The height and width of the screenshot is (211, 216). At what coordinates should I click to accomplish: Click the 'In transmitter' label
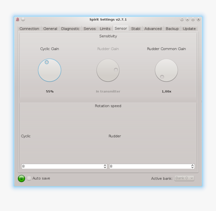[x=108, y=91]
